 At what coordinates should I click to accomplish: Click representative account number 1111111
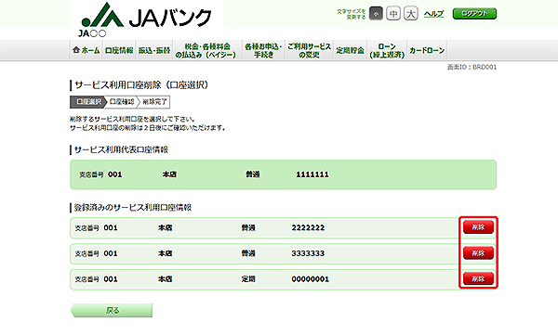(312, 174)
